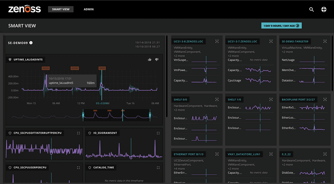
Task: Open the BACKPLANE PORT 3/2/27 link
Action: (x=298, y=99)
